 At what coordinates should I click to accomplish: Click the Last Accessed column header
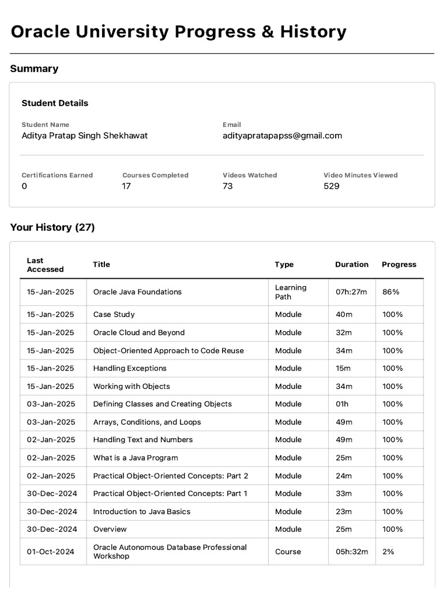[x=45, y=265]
